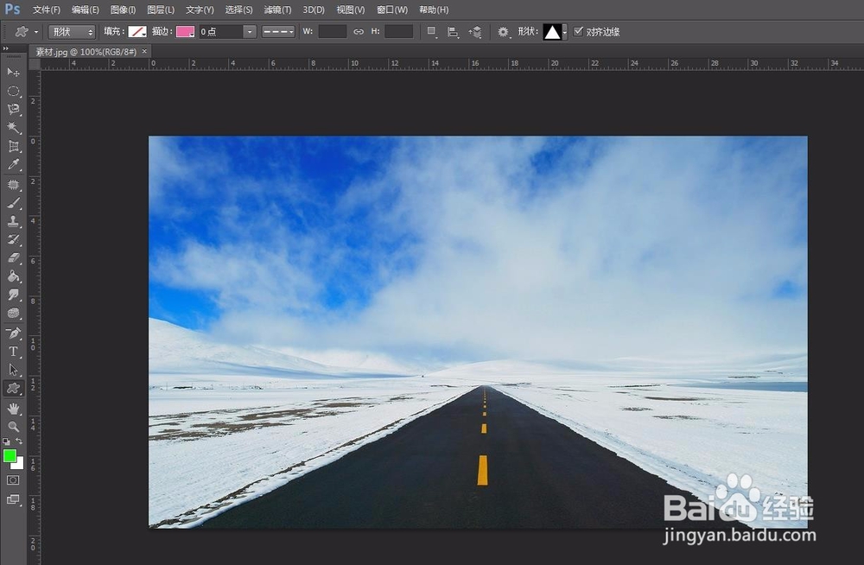
Task: Open the 编辑(E) menu
Action: point(86,10)
